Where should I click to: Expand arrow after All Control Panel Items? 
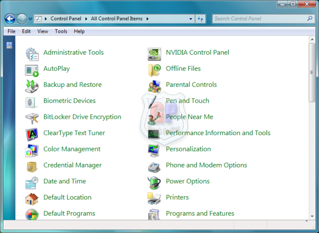148,19
